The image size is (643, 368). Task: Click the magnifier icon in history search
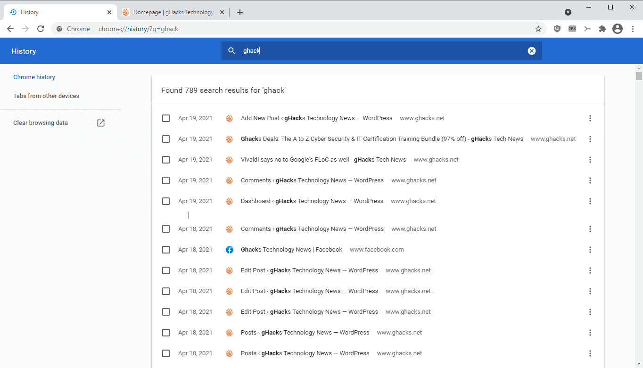coord(231,51)
